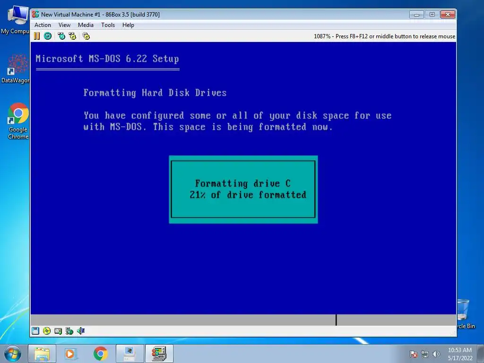This screenshot has height=363, width=484.
Task: Open the Media menu
Action: [x=86, y=25]
